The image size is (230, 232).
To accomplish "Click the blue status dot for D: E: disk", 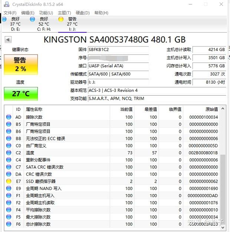I will pos(4,19).
